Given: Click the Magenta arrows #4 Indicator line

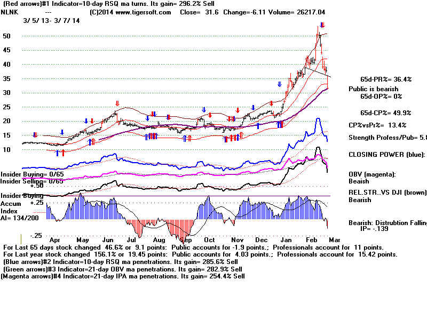Looking at the screenshot, I should [123, 276].
